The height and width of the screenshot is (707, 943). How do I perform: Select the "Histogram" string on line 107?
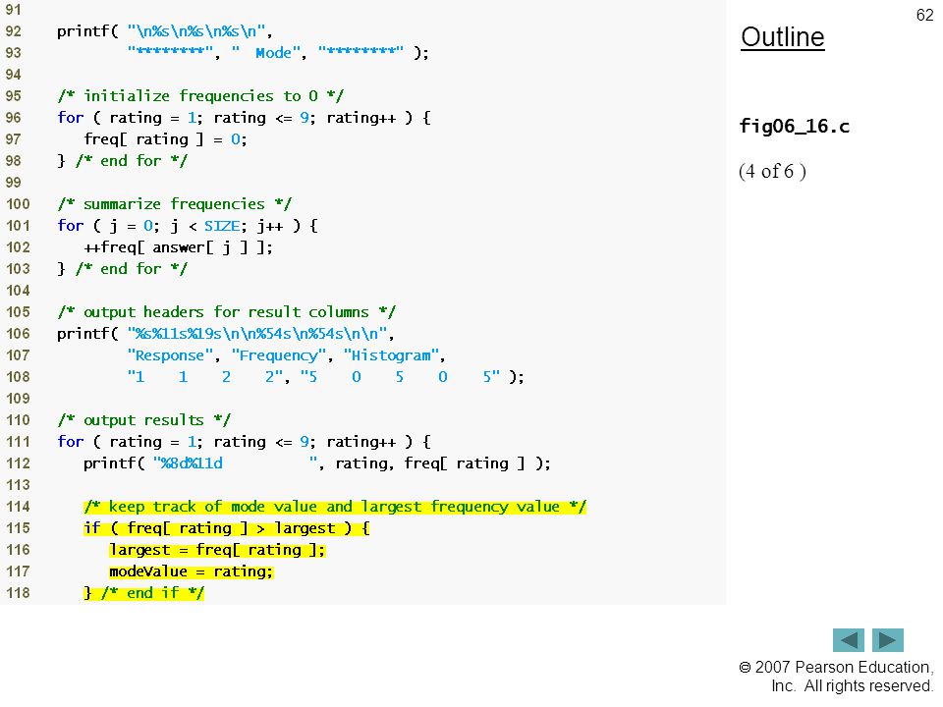(x=391, y=355)
